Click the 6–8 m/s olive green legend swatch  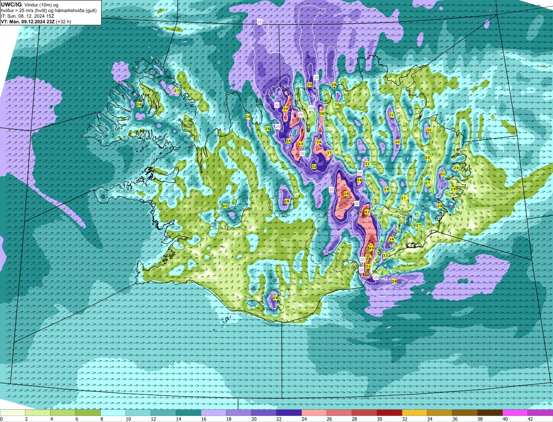(x=88, y=413)
